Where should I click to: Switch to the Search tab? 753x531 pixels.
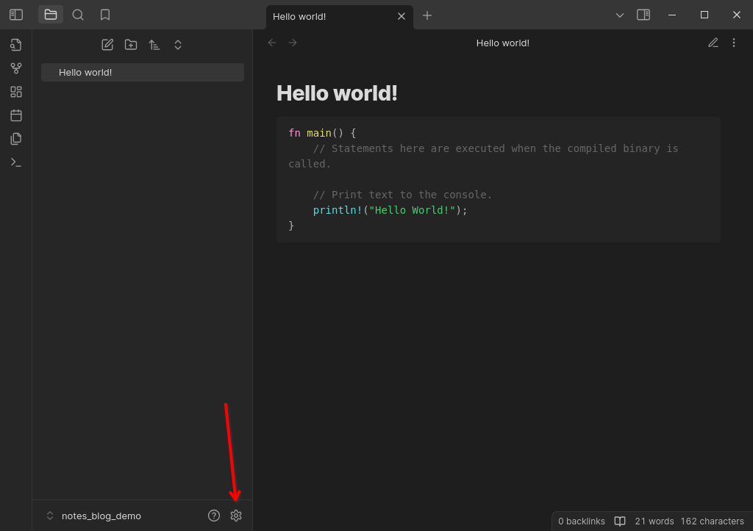78,15
